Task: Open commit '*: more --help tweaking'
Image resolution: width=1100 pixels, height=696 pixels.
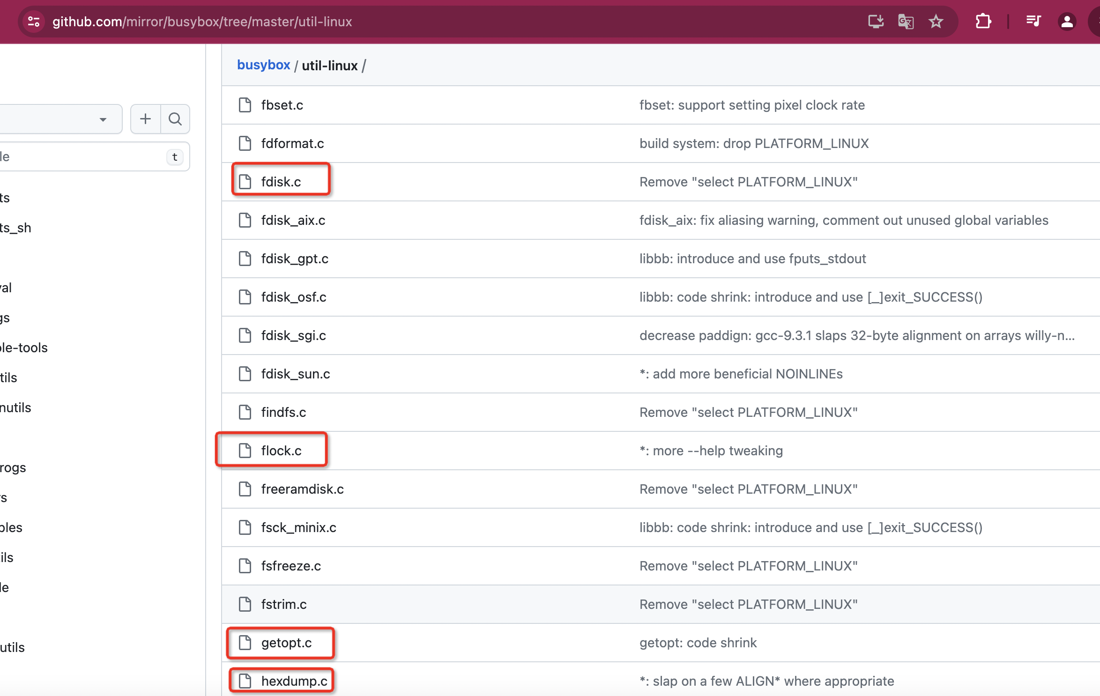Action: point(711,451)
